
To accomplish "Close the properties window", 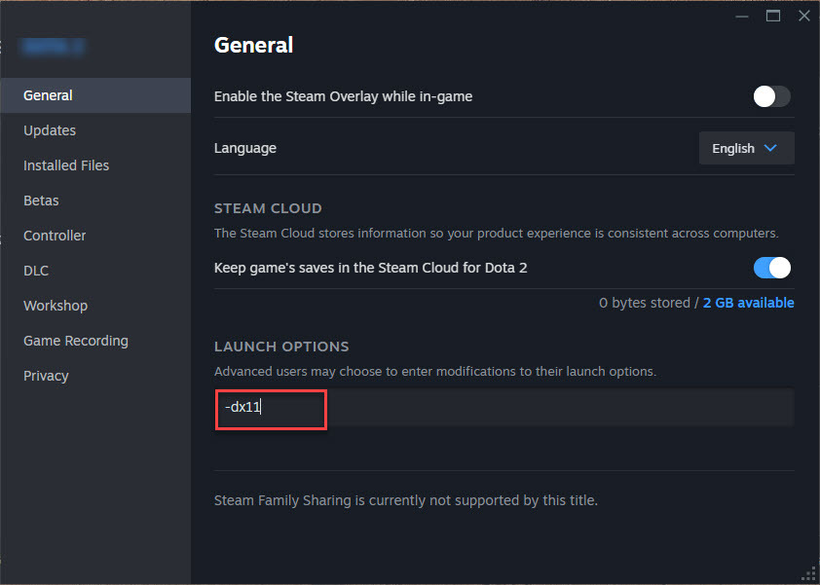I will 803,16.
